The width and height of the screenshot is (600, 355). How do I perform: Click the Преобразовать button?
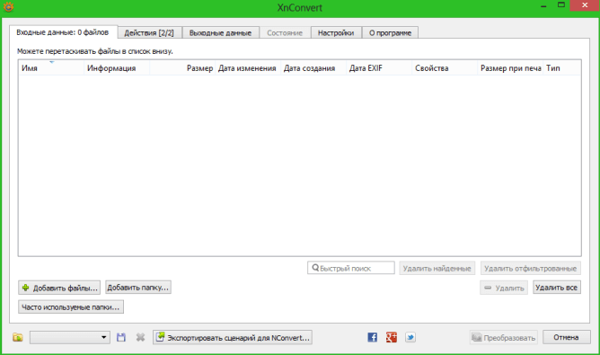coord(504,337)
